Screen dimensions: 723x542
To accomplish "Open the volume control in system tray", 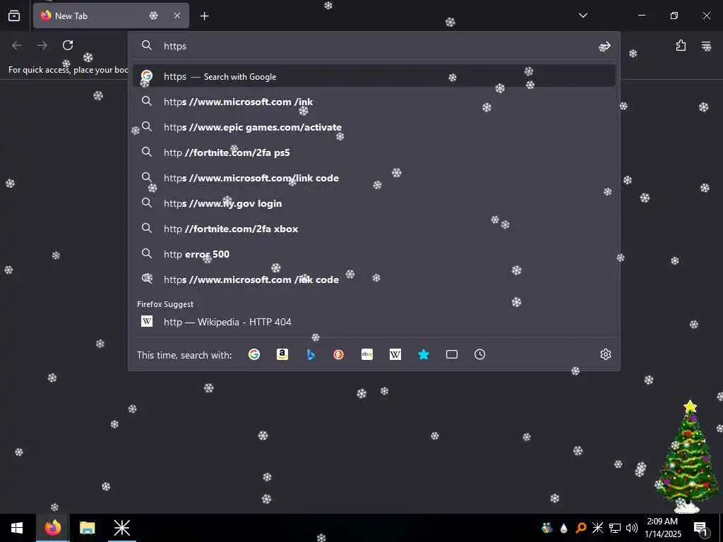I will [631, 528].
